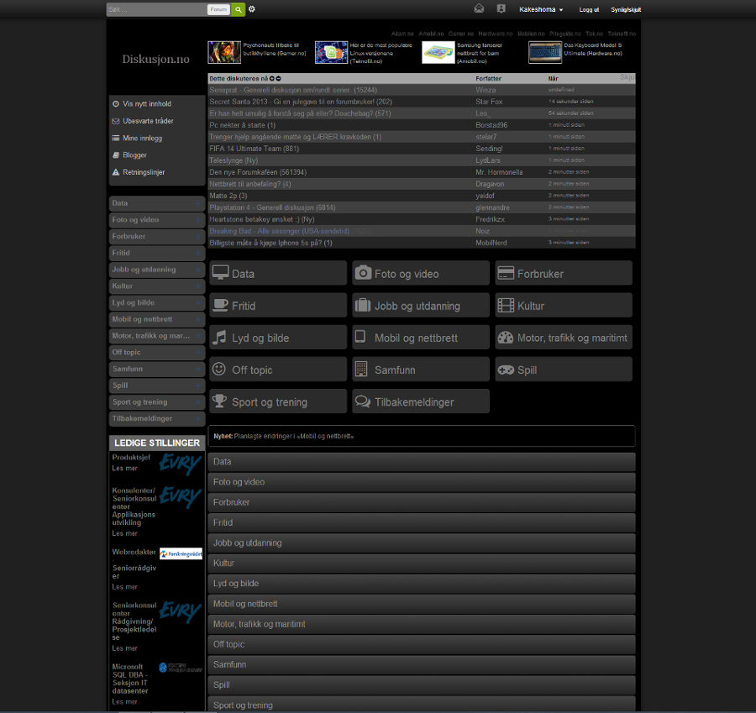Open Tek.no from the top site menu
The width and height of the screenshot is (756, 713).
[x=595, y=33]
